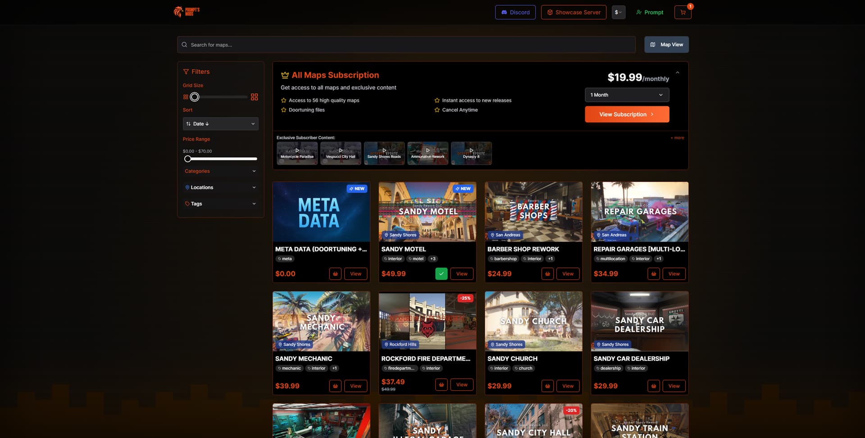Screen dimensions: 865x438
Task: Filter by the firedepartm... tag
Action: (399, 368)
